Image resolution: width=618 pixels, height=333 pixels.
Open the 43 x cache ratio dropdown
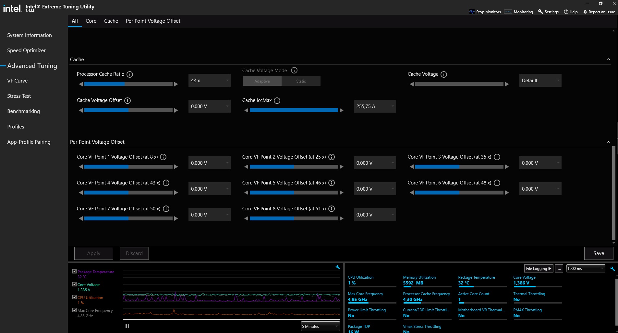[209, 80]
